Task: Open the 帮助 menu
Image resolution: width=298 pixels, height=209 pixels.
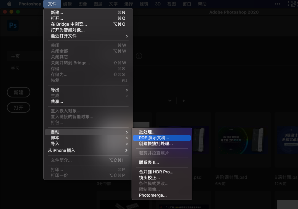Action: 202,4
